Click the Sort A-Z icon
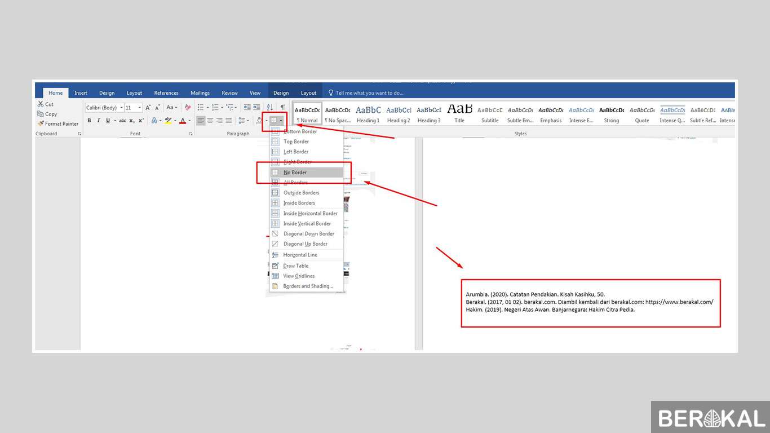 [x=270, y=107]
